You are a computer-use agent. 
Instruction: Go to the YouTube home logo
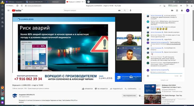tap(17, 11)
